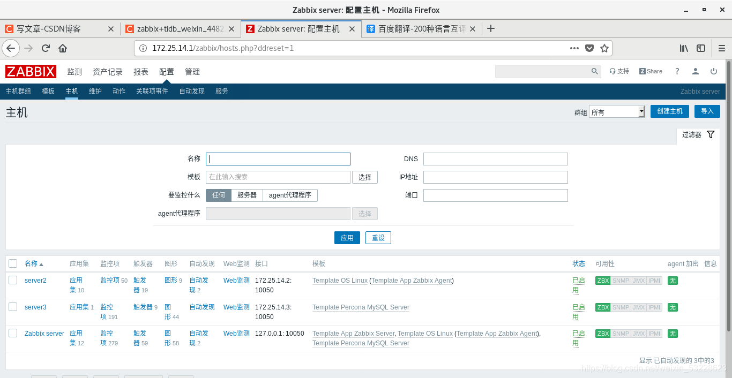Close the zabbix+tidb_weixin tab
The width and height of the screenshot is (732, 378).
pyautogui.click(x=231, y=29)
